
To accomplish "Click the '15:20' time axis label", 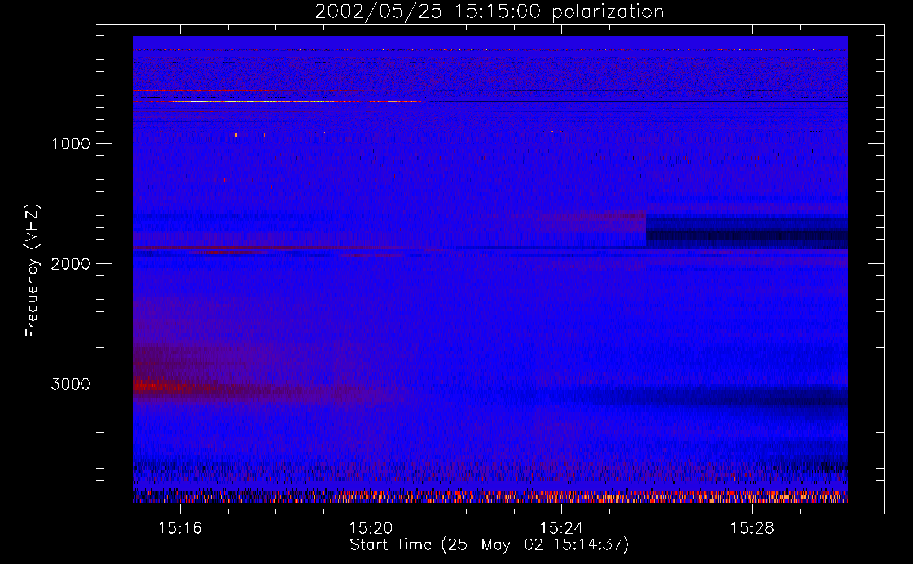I will click(x=371, y=528).
